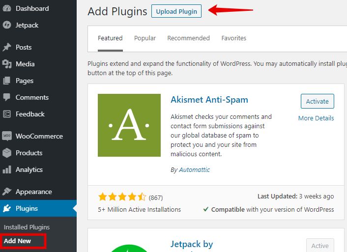This screenshot has width=347, height=252.
Task: Click the Feedback form icon
Action: (7, 114)
